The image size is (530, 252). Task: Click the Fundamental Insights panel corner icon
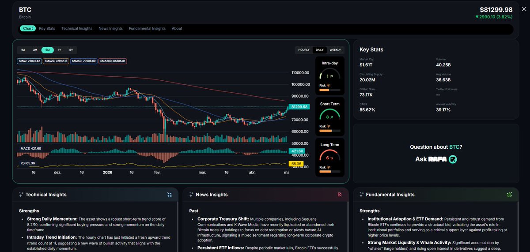click(510, 195)
